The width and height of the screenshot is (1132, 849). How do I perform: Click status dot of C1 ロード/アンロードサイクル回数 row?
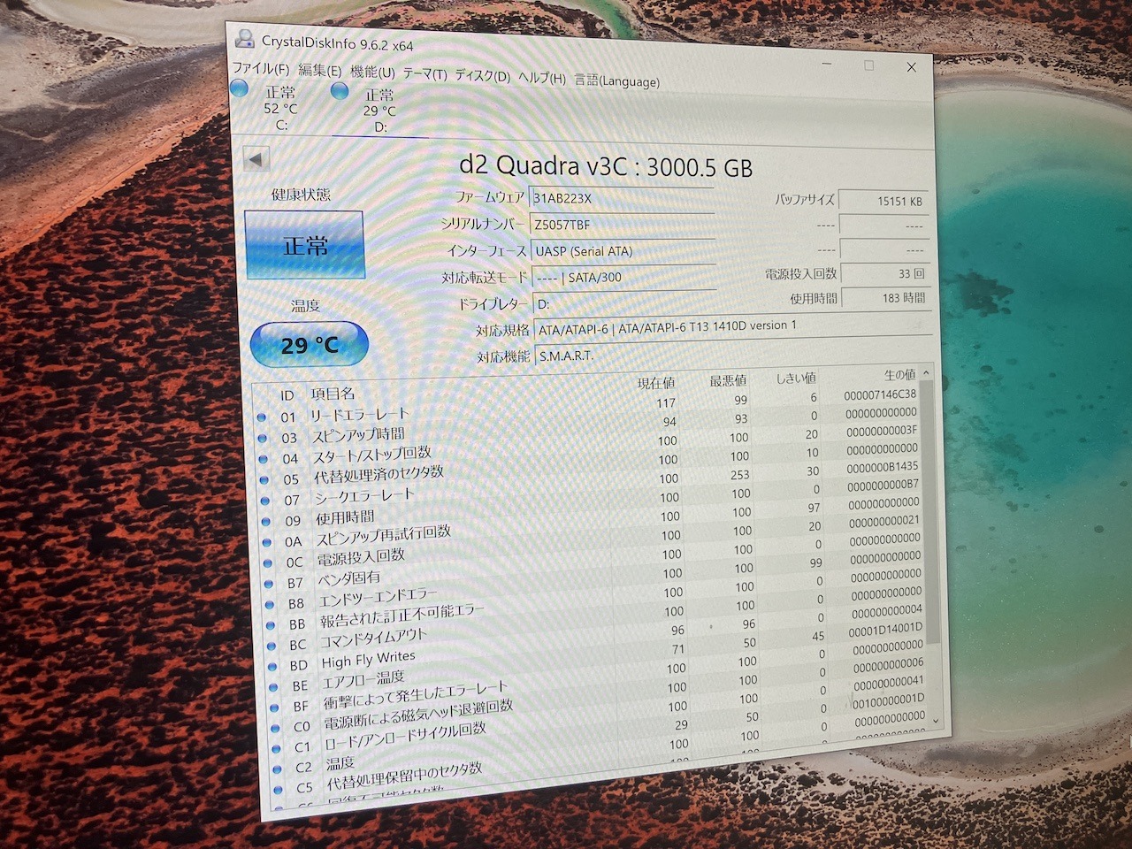pyautogui.click(x=276, y=748)
